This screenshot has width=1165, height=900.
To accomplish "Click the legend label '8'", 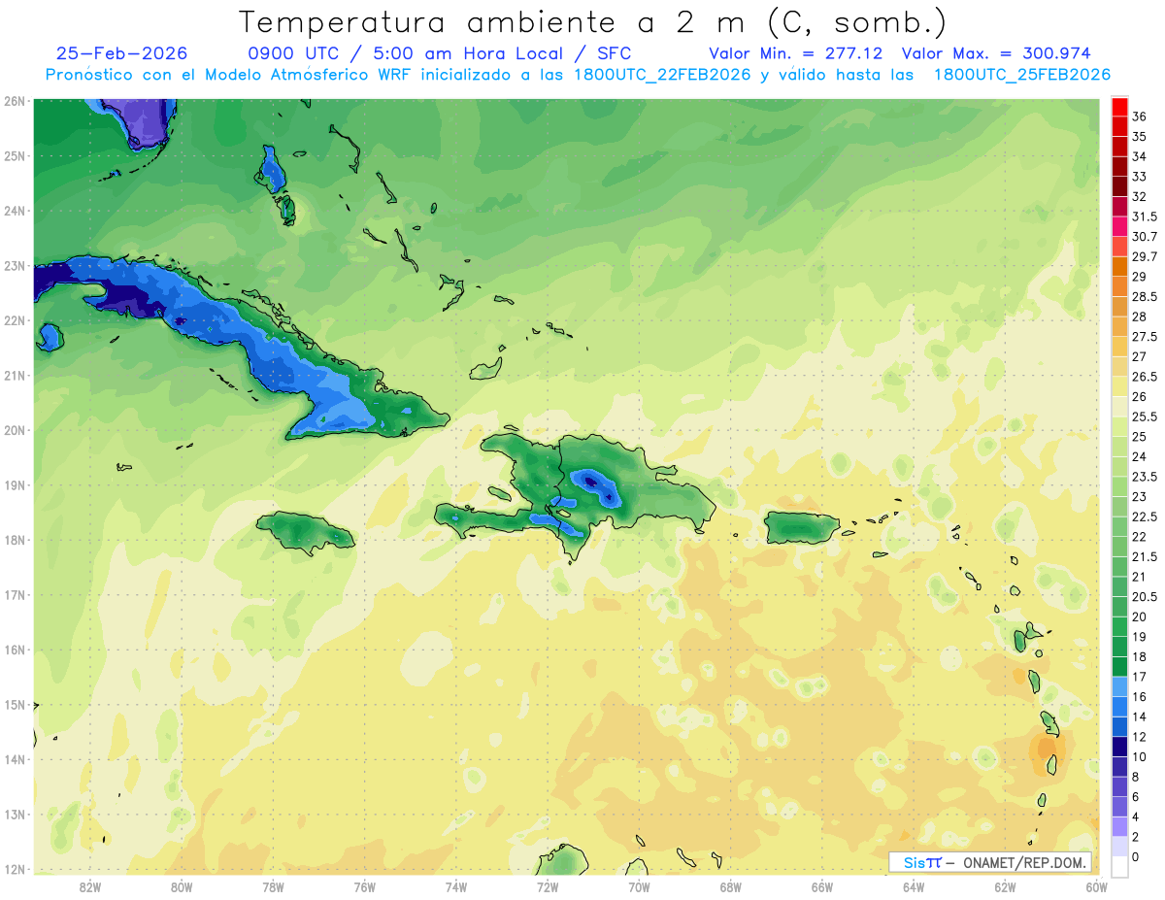I will coord(1136,777).
